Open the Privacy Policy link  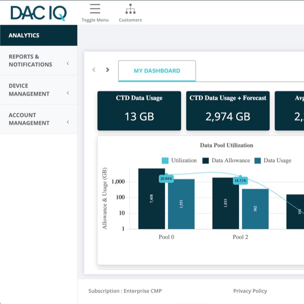(250, 291)
